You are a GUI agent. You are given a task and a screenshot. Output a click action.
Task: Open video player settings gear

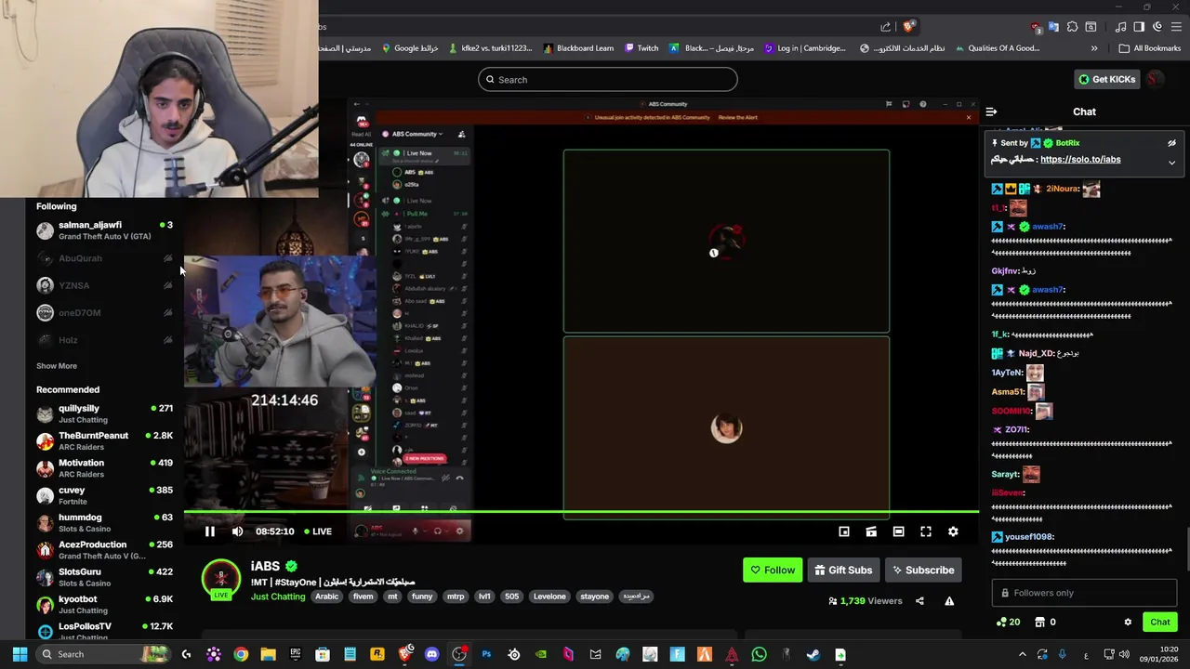pyautogui.click(x=953, y=531)
